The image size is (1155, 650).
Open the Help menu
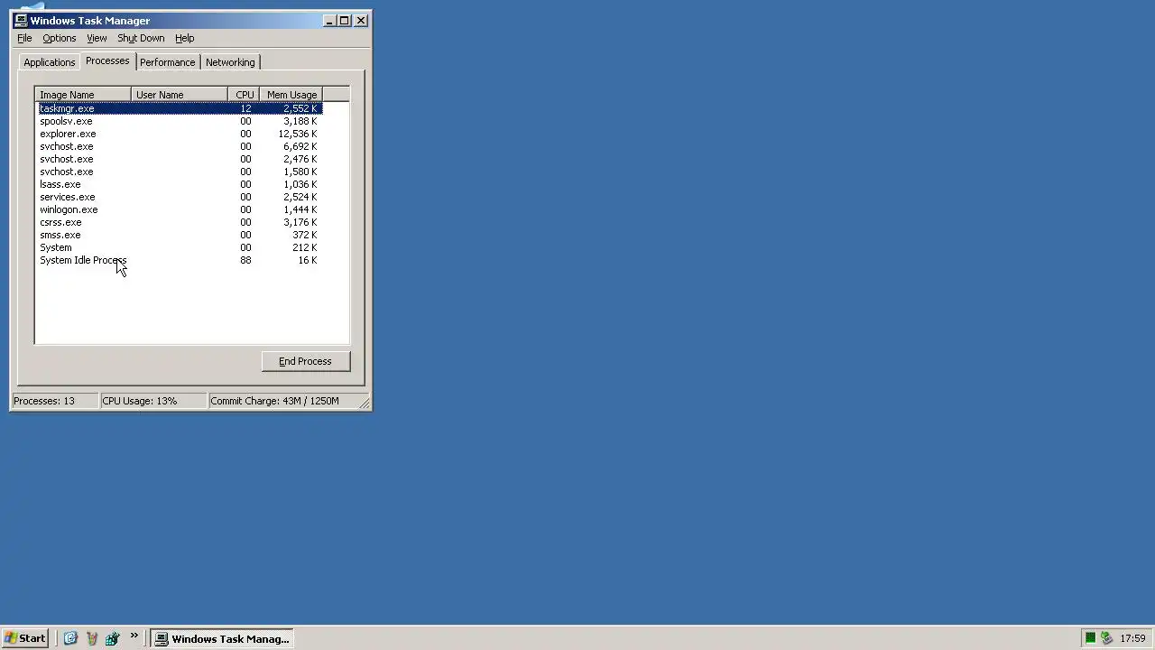coord(184,38)
